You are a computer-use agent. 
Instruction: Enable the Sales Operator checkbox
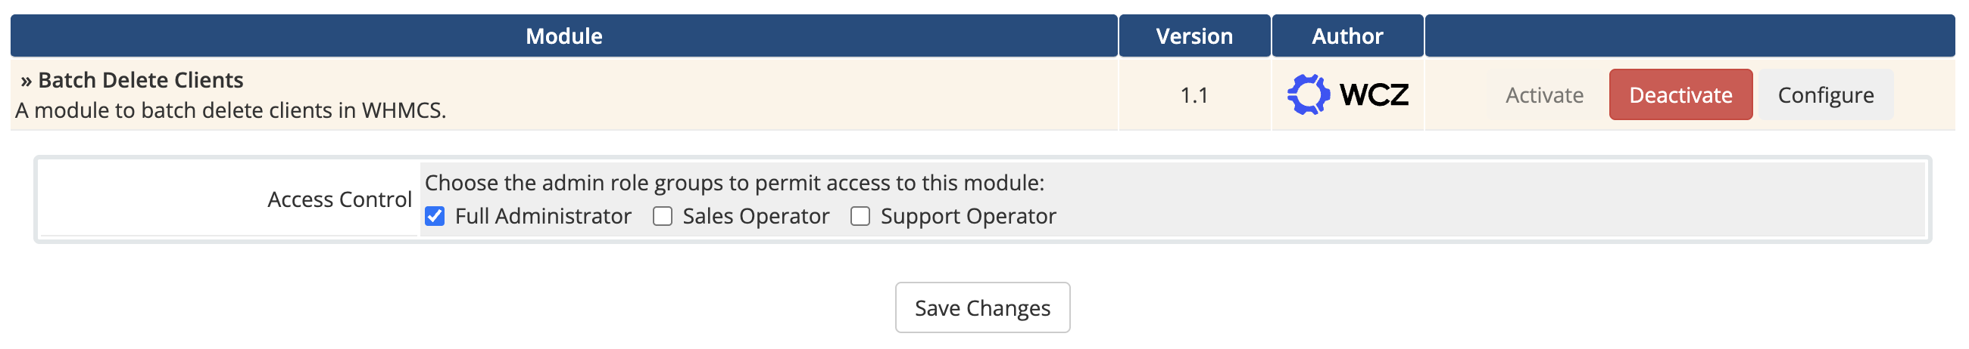click(663, 216)
